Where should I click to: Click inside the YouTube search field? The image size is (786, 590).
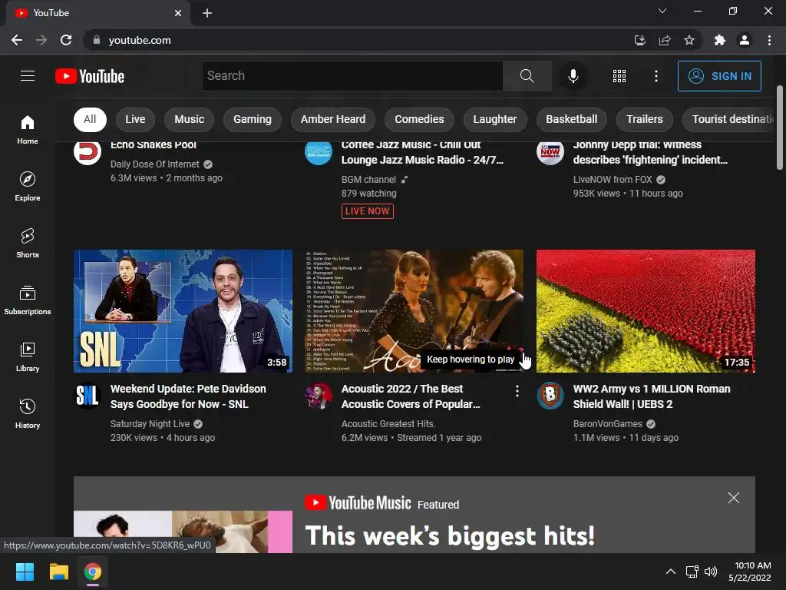pos(352,76)
